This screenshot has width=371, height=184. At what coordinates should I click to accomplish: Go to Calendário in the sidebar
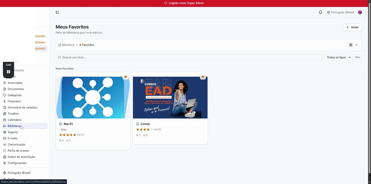(15, 120)
